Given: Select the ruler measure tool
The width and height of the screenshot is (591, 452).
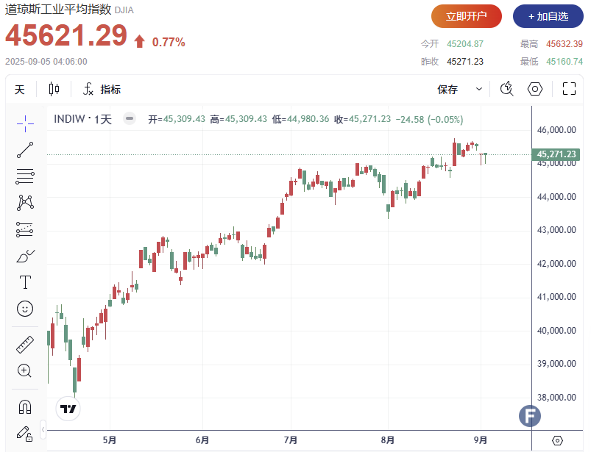Looking at the screenshot, I should pos(25,344).
